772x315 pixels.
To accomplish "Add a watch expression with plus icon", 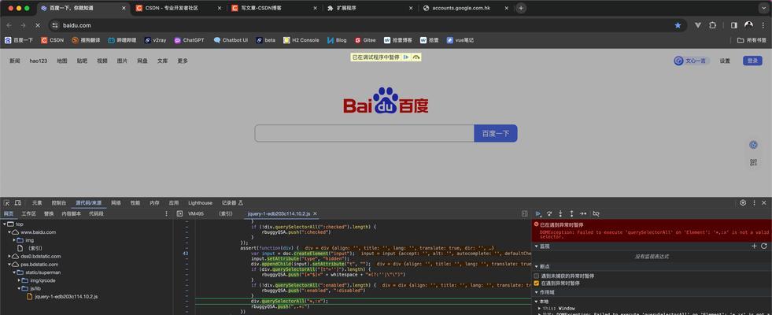I will (754, 246).
